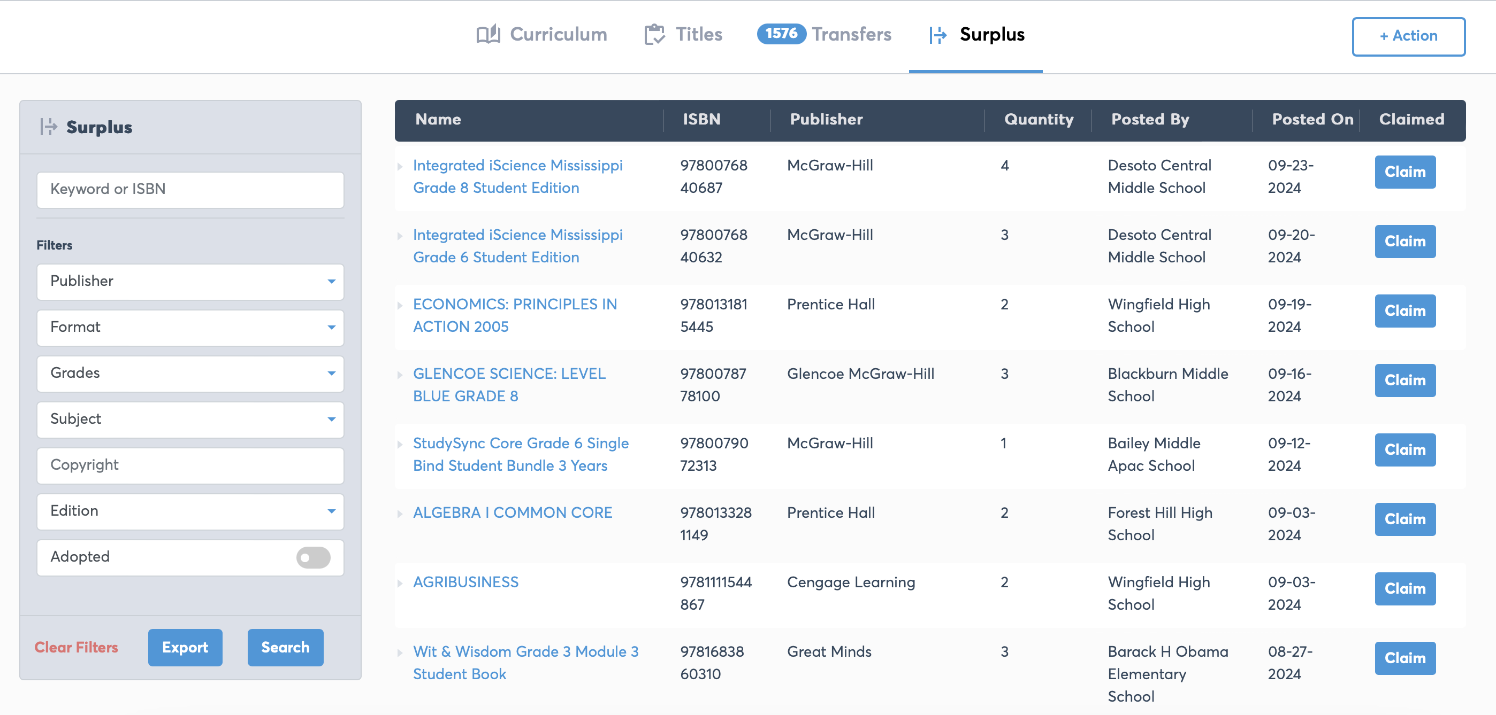Open the Grades filter dropdown
The image size is (1496, 715).
(190, 374)
